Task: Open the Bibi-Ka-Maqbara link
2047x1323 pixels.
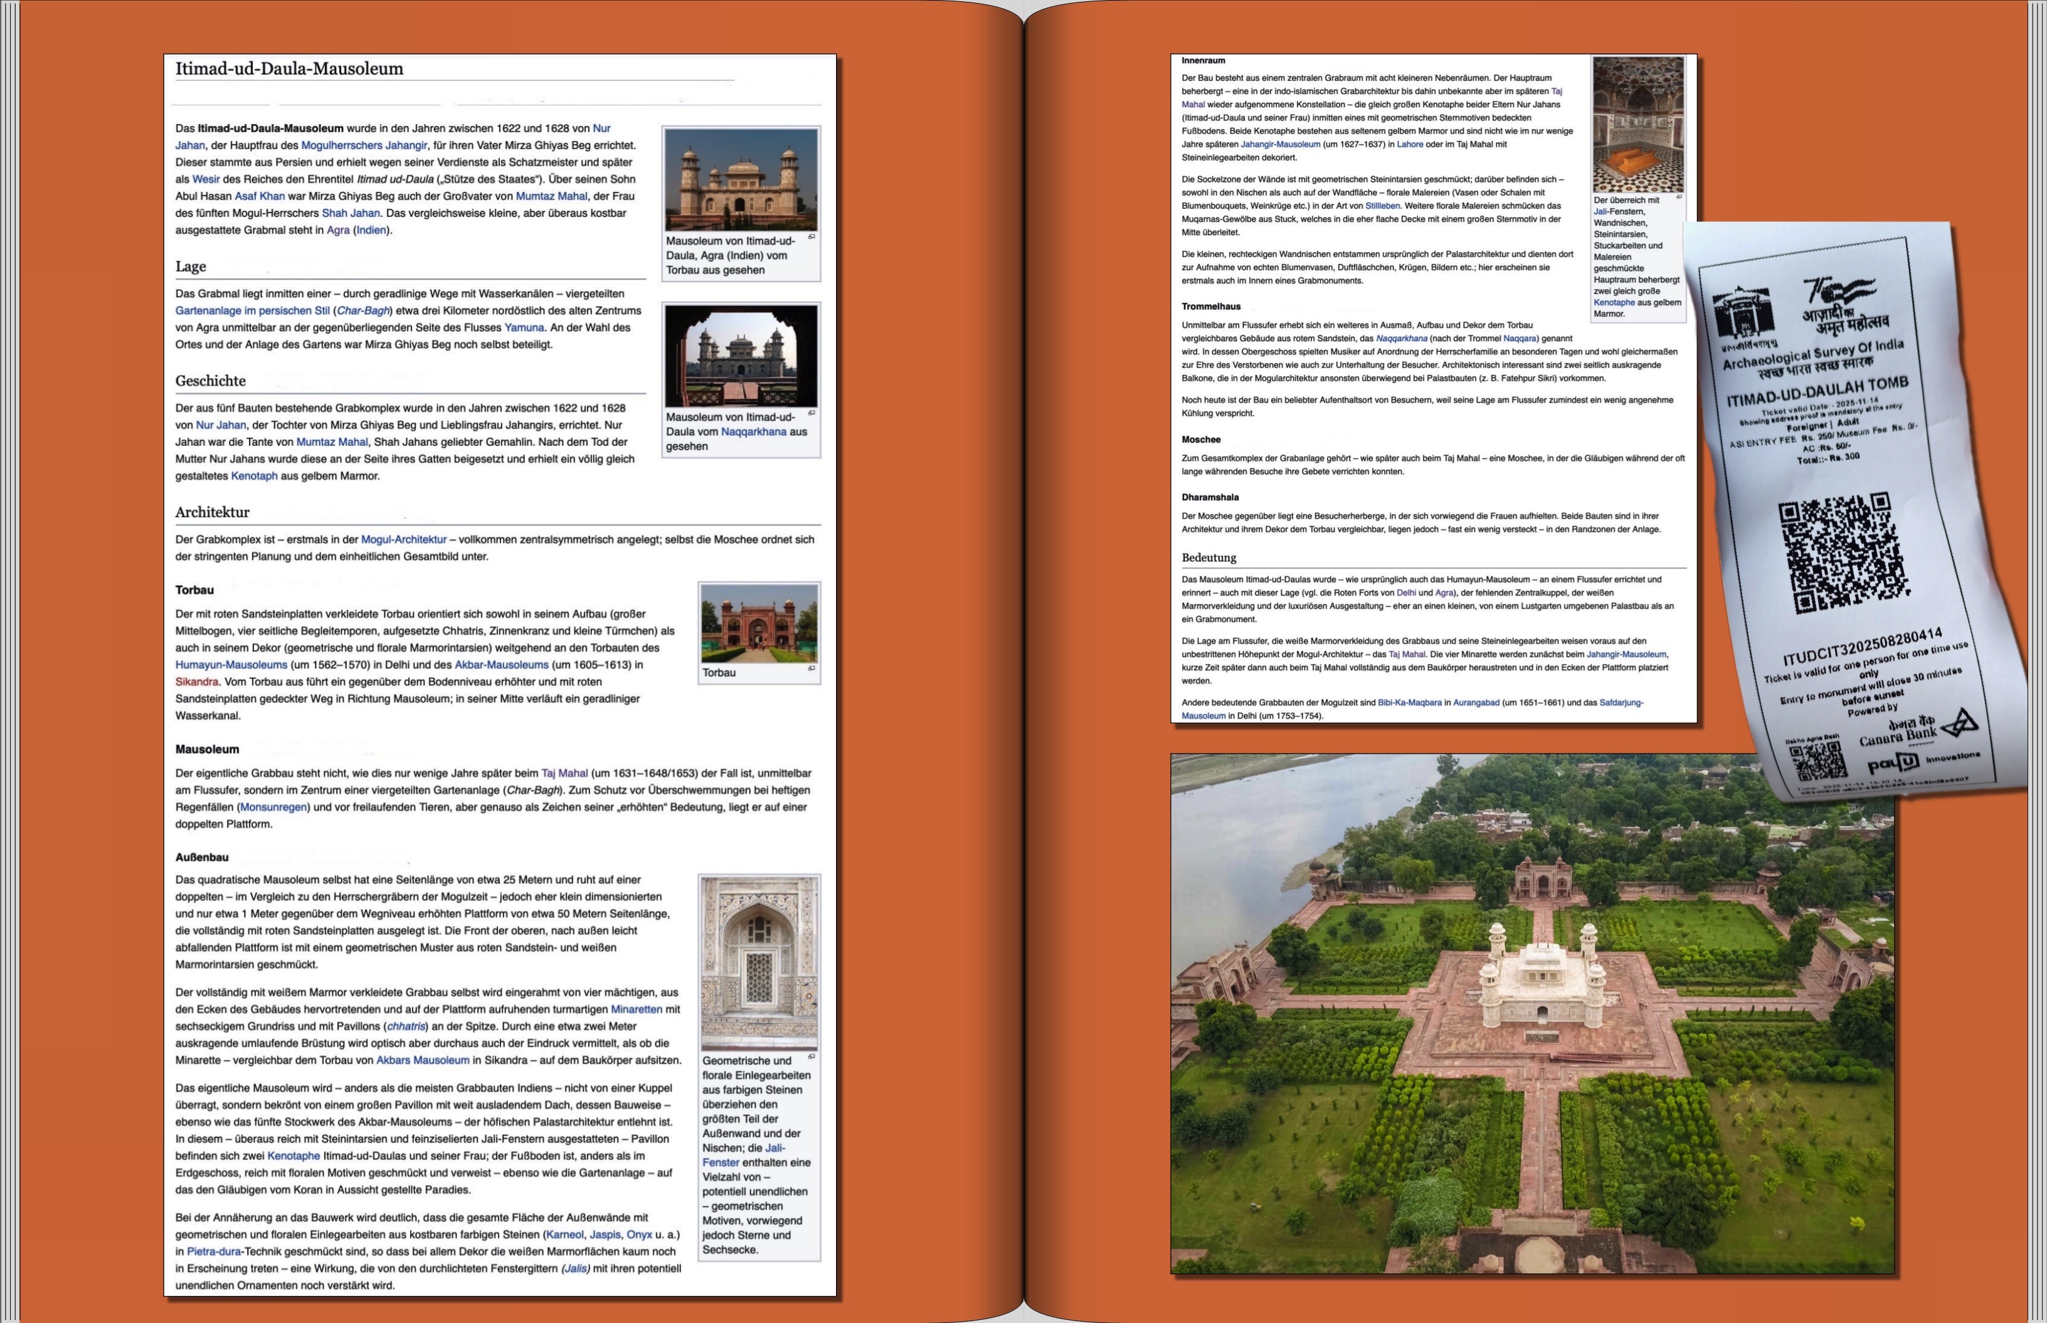Action: click(x=1410, y=703)
